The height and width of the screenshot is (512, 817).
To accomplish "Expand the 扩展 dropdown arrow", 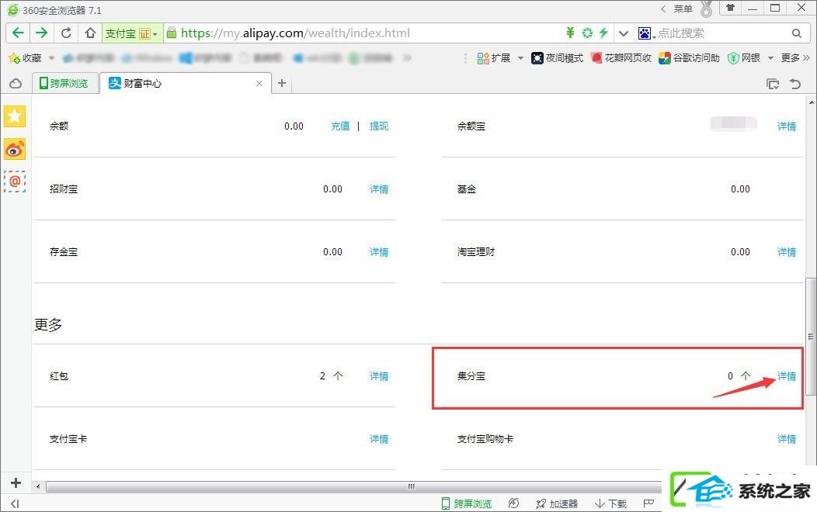I will [x=520, y=57].
